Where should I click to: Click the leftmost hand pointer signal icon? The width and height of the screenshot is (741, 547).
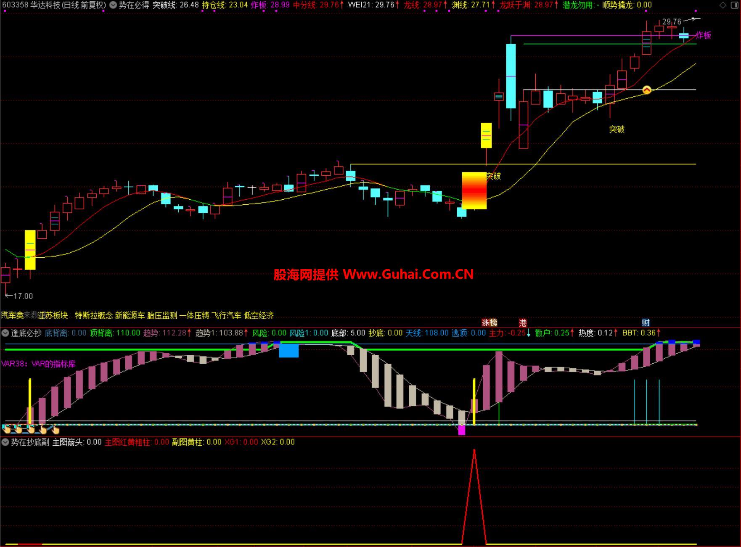click(6, 429)
